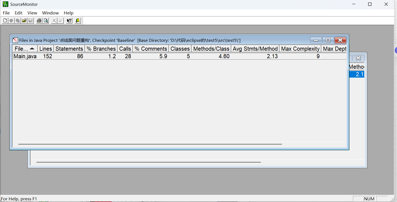Screen dimensions: 397x202
Task: Open Print Preview from the toolbar
Action: pyautogui.click(x=46, y=21)
